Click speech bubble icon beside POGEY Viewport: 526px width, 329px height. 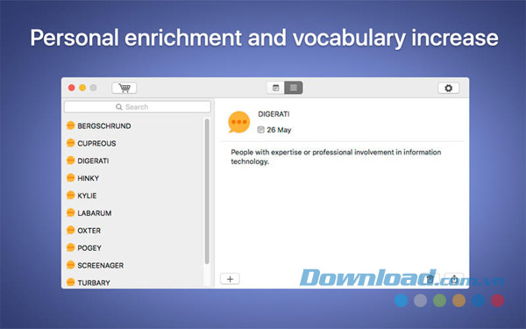70,247
